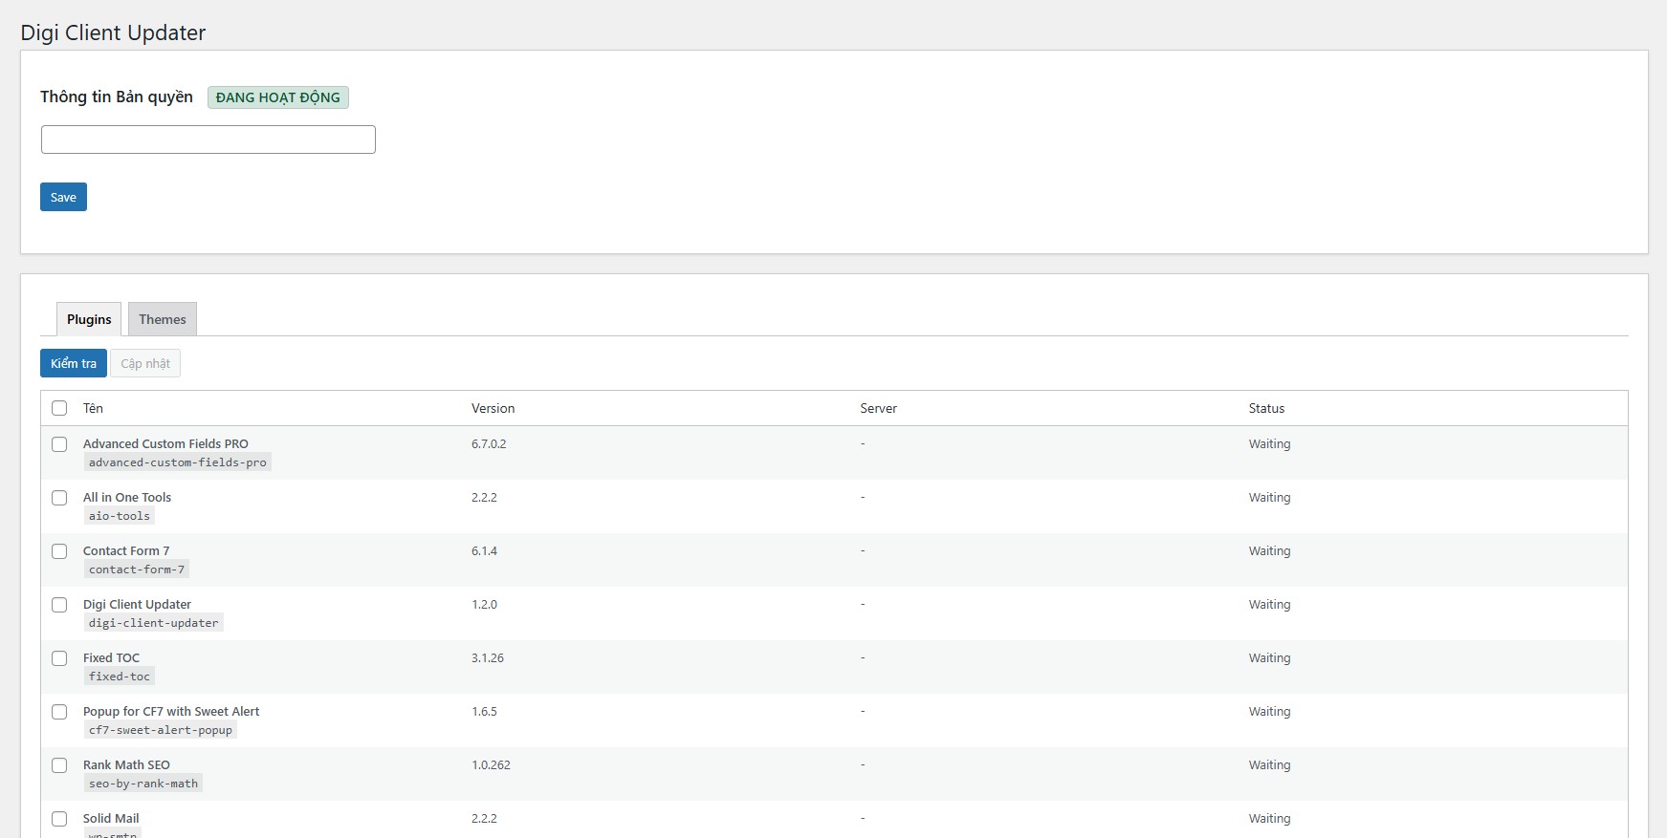Click the Status column header

point(1266,408)
